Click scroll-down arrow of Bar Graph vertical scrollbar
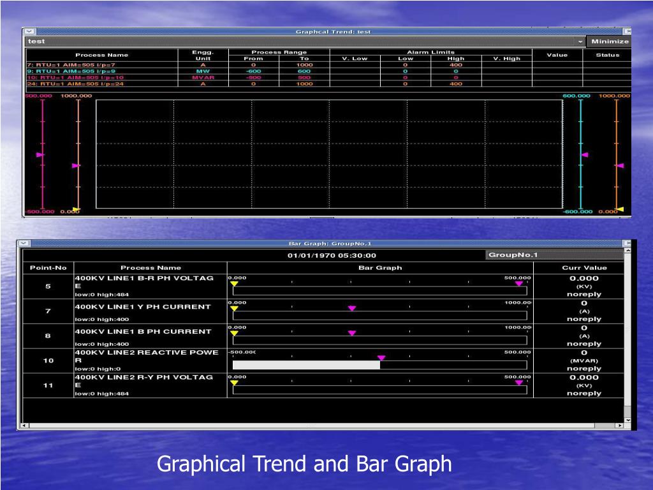Image resolution: width=653 pixels, height=490 pixels. click(627, 420)
